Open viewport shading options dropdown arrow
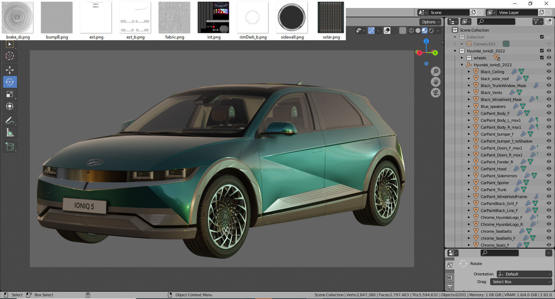The width and height of the screenshot is (555, 299). pyautogui.click(x=438, y=31)
